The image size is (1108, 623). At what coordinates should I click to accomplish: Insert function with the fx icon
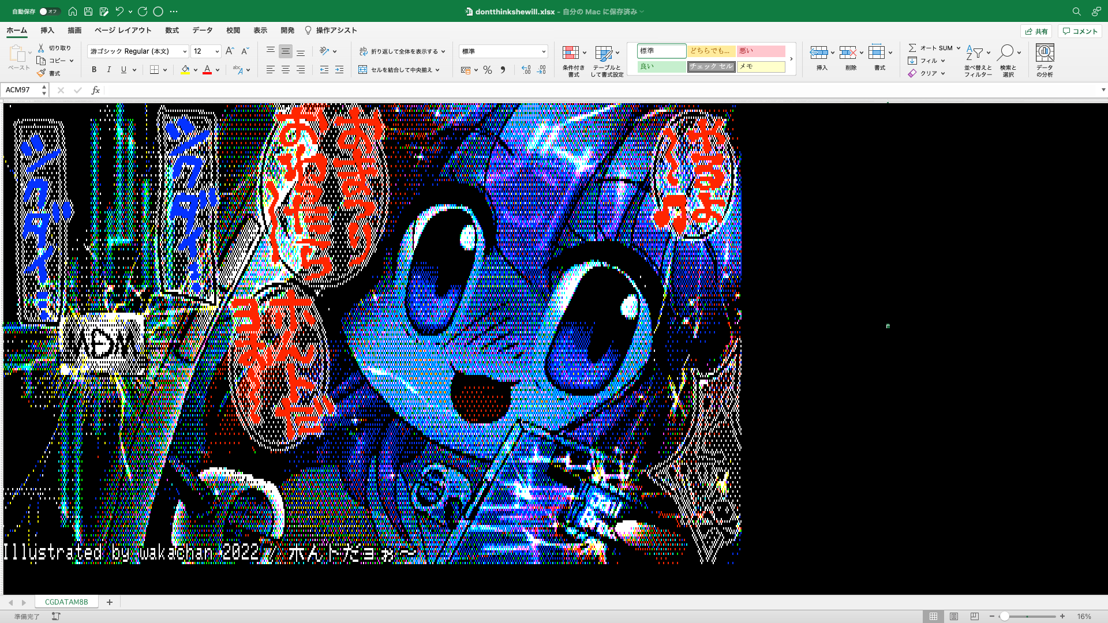point(96,90)
